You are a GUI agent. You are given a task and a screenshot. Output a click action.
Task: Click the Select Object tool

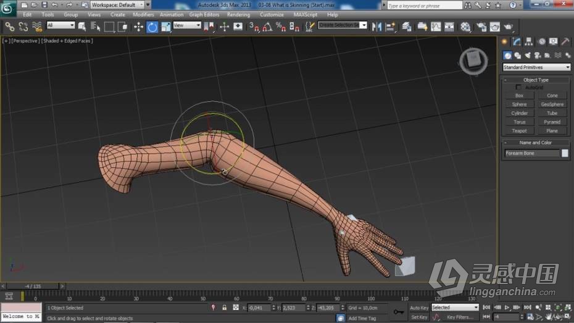point(82,27)
